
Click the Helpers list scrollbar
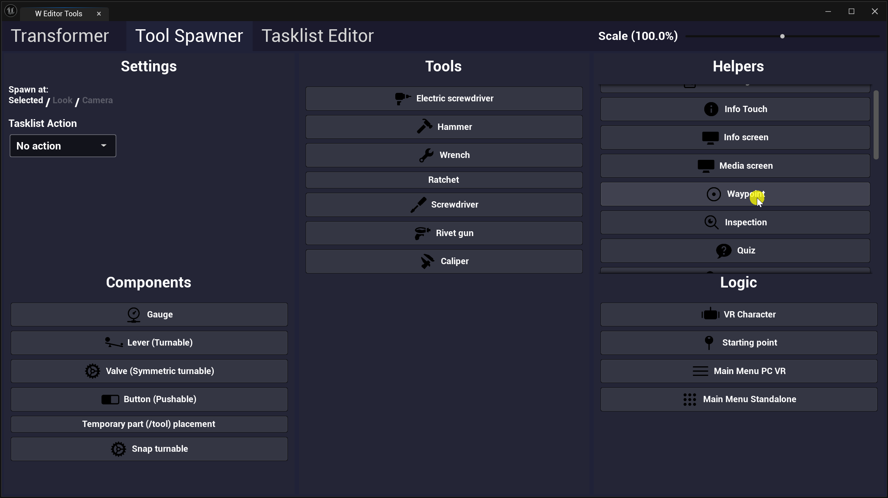click(876, 125)
